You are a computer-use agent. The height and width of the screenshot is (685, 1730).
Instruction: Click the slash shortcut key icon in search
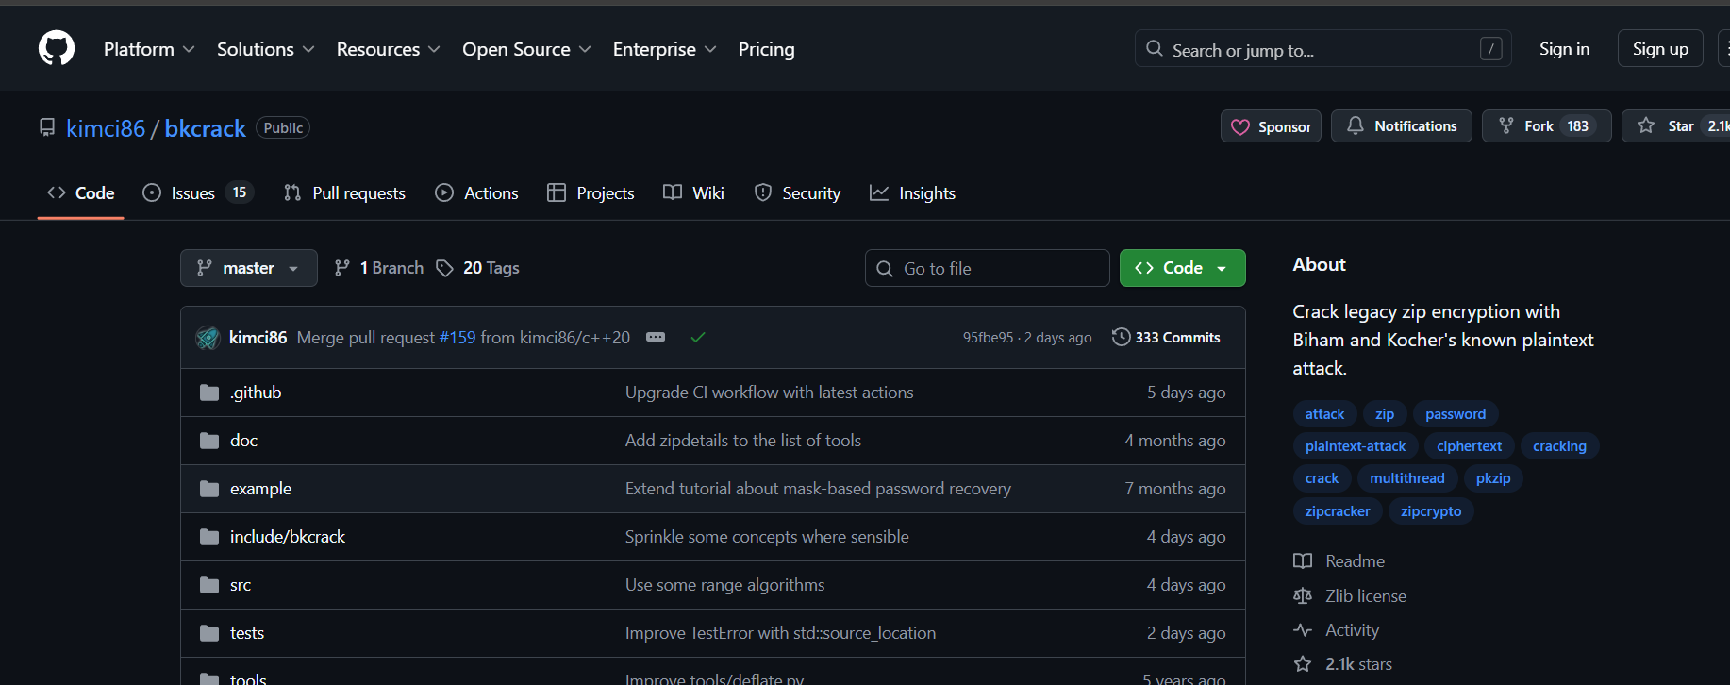[1491, 48]
